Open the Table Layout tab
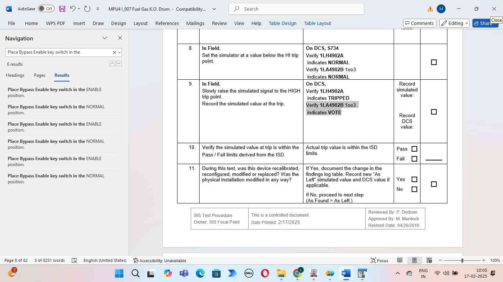 click(x=317, y=23)
